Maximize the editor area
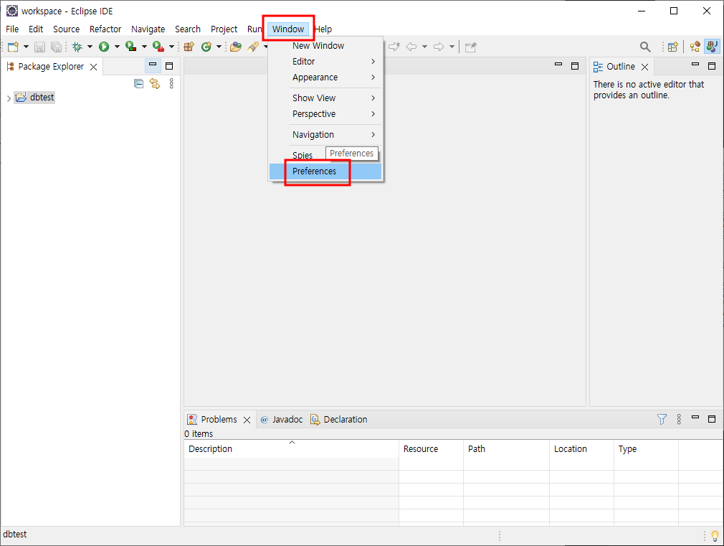724x546 pixels. 575,66
